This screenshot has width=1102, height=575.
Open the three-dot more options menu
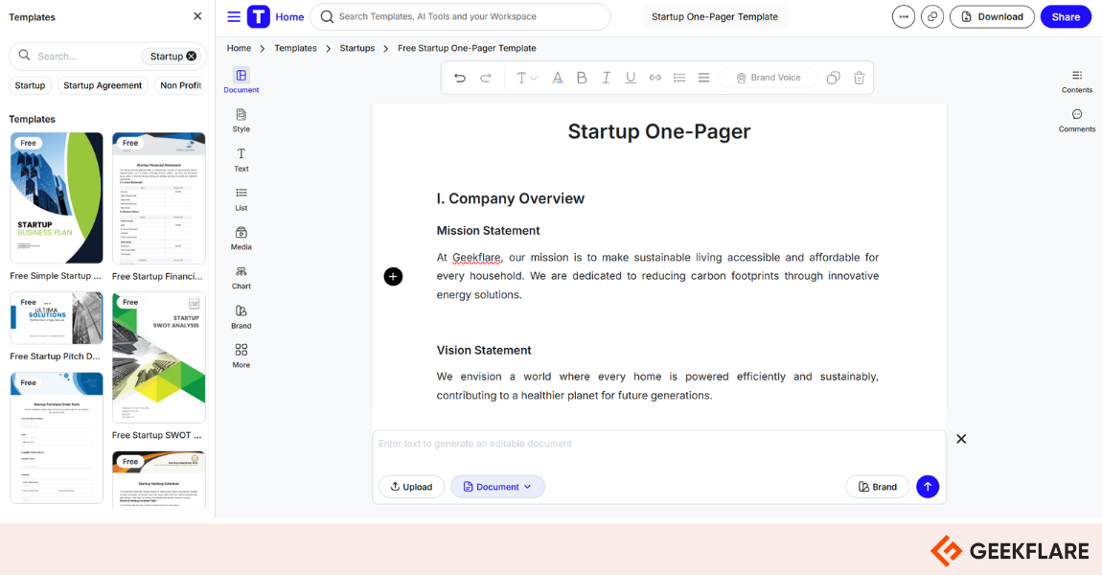[903, 16]
